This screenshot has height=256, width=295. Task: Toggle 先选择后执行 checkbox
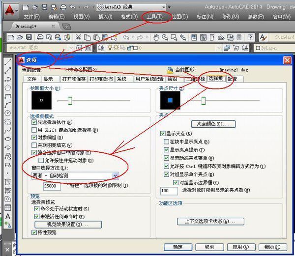point(34,122)
